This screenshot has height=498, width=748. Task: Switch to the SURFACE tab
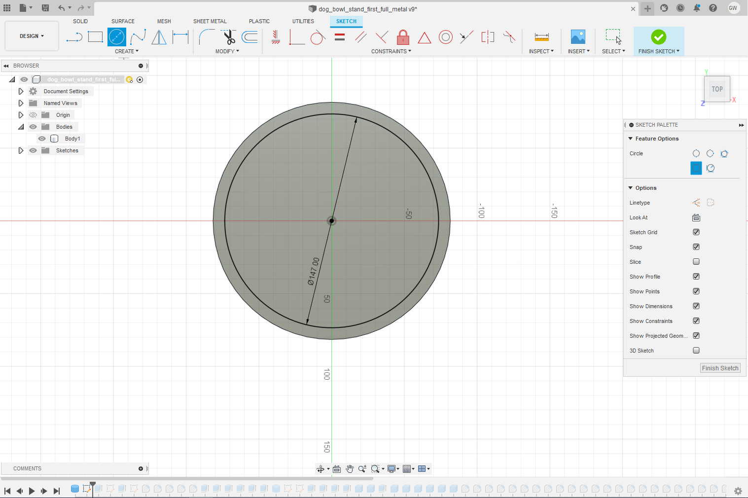(123, 21)
